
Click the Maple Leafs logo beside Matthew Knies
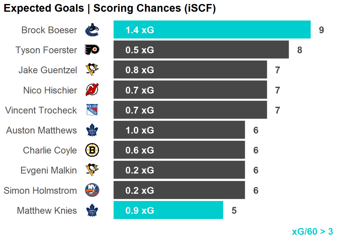click(x=92, y=210)
